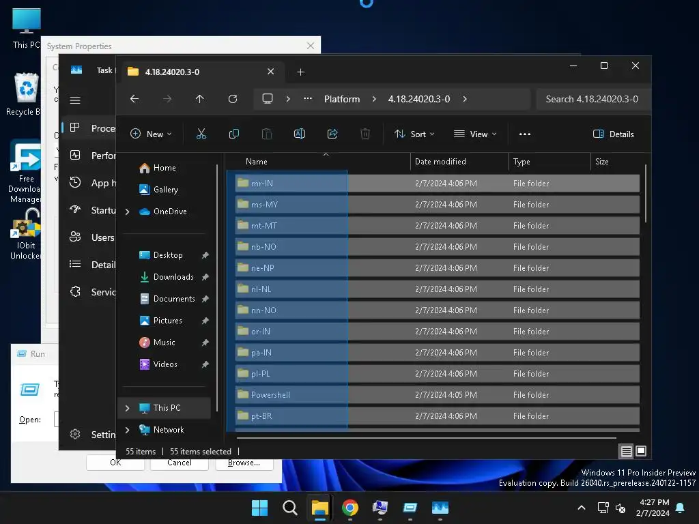Go up one folder level arrow
This screenshot has height=524, width=699.
200,99
